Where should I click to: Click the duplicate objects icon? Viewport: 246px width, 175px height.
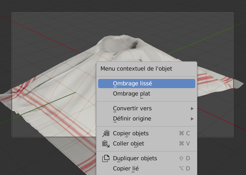pos(106,158)
